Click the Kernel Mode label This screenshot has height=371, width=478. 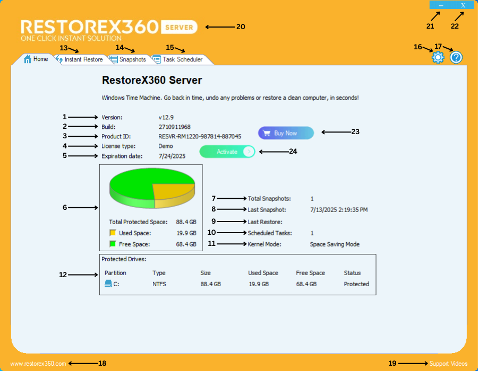pos(264,244)
